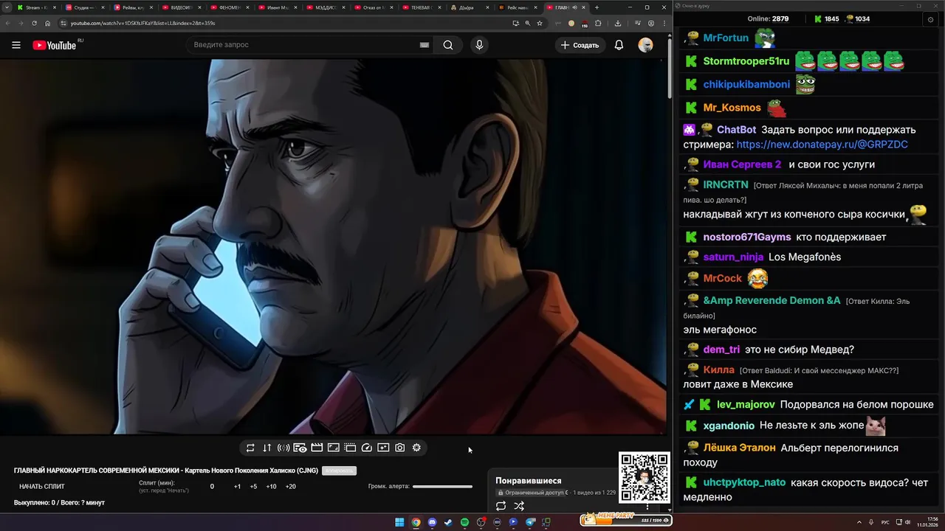Click username 'Stormtrooper51ru' in chat

746,61
